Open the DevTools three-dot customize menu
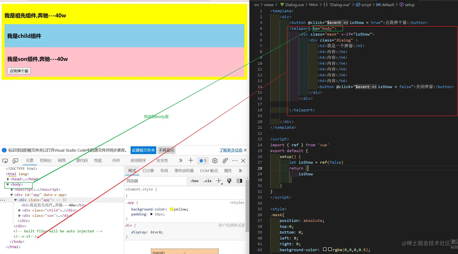Image resolution: width=458 pixels, height=254 pixels. pyautogui.click(x=235, y=161)
